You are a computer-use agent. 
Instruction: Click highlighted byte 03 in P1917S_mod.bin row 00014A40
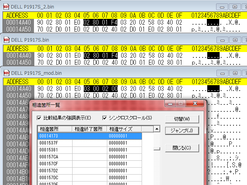[86, 89]
